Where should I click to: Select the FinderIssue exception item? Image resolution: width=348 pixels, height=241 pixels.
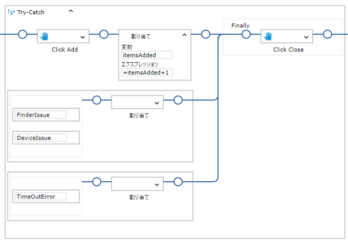[41, 115]
